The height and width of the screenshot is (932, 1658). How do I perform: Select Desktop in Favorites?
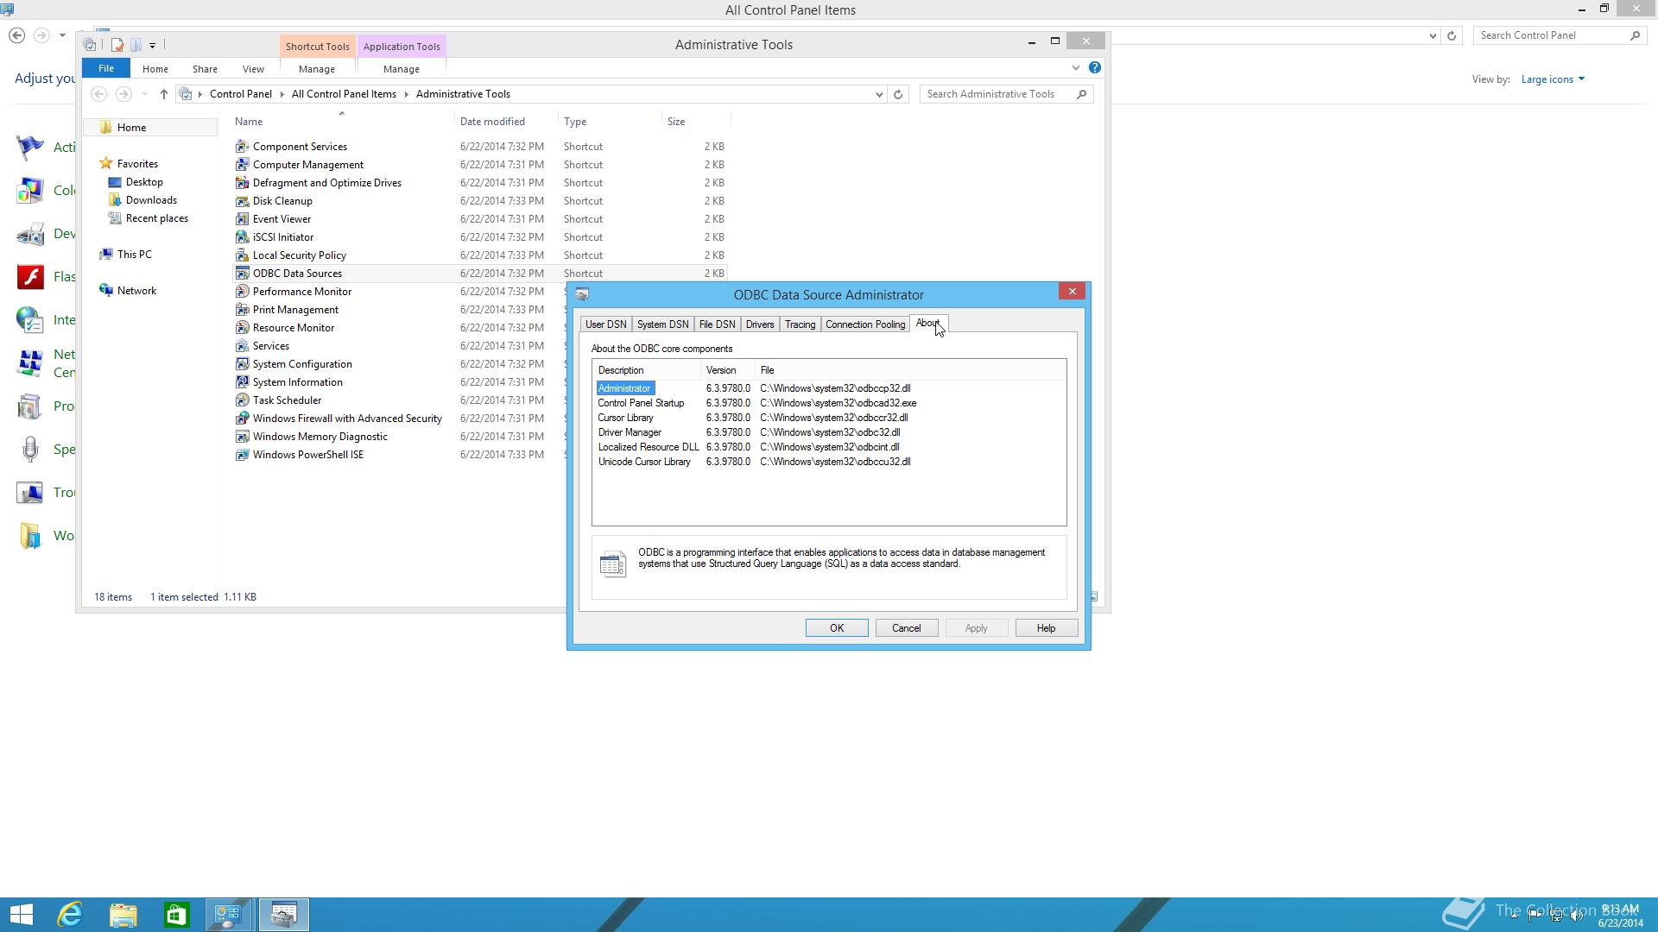[144, 182]
